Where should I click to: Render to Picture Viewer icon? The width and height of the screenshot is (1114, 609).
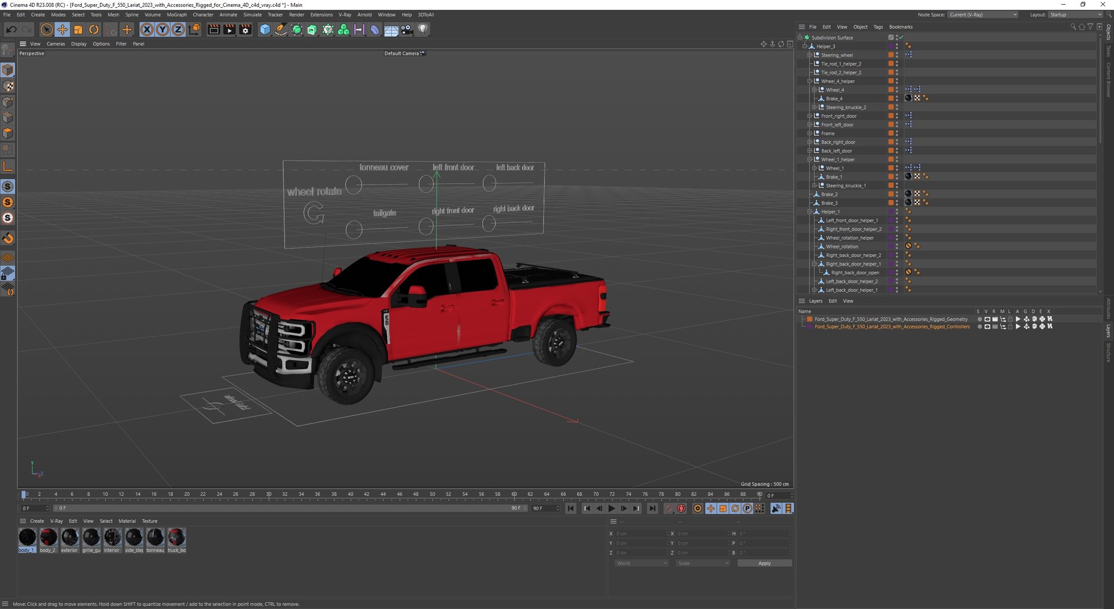(x=229, y=30)
